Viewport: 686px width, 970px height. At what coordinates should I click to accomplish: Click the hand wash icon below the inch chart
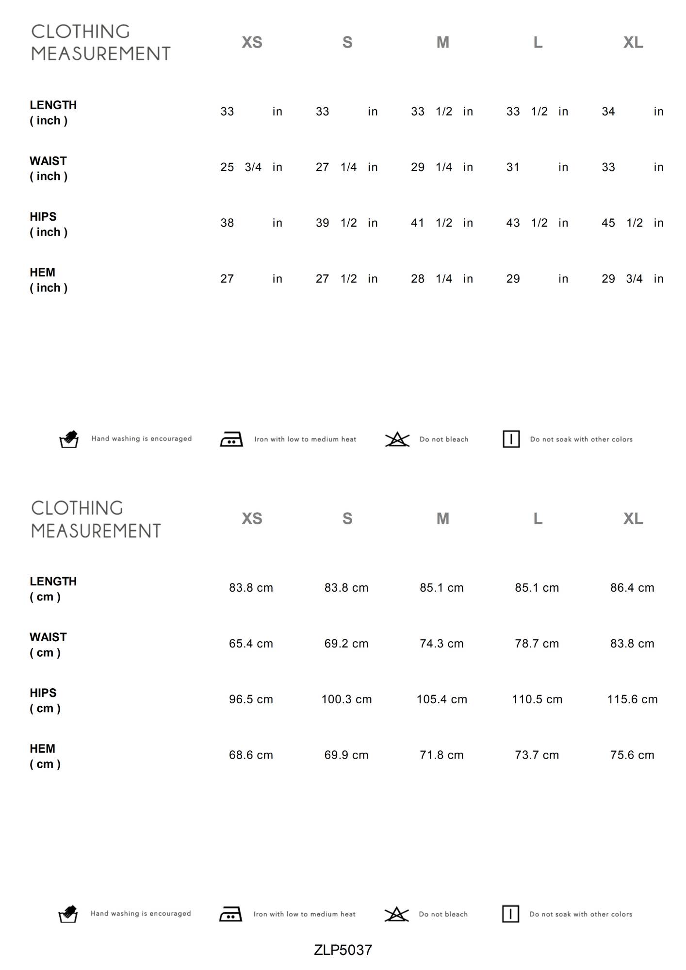pyautogui.click(x=69, y=439)
